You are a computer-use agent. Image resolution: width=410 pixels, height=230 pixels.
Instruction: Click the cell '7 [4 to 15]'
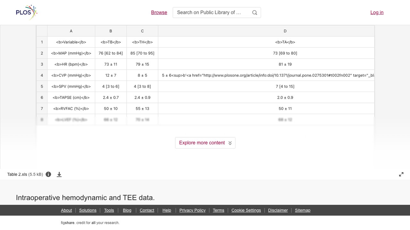click(266, 86)
